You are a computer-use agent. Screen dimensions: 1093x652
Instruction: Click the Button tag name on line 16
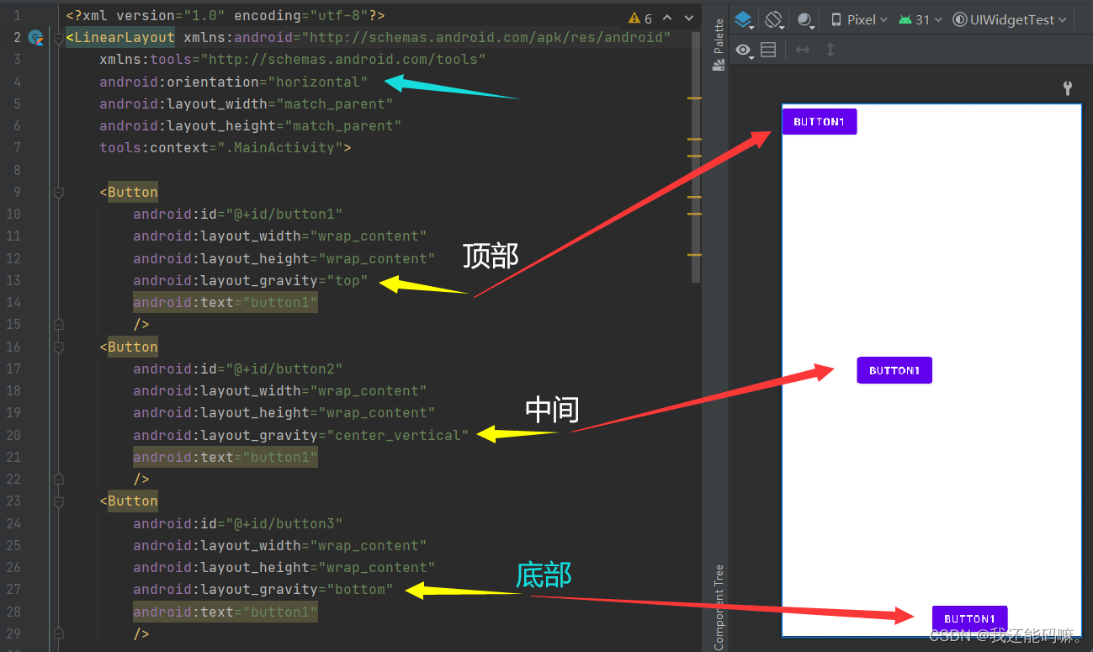coord(133,347)
